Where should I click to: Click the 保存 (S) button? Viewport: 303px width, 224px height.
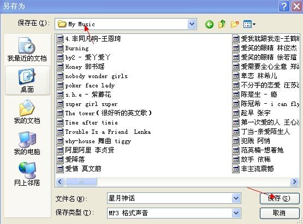[280, 198]
